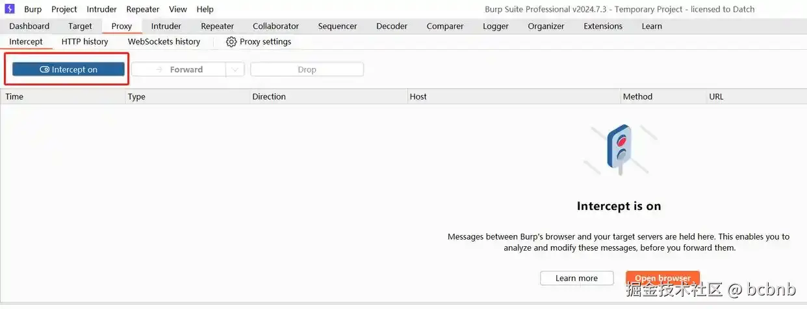This screenshot has height=309, width=807.
Task: Open the Project menu
Action: click(x=64, y=9)
